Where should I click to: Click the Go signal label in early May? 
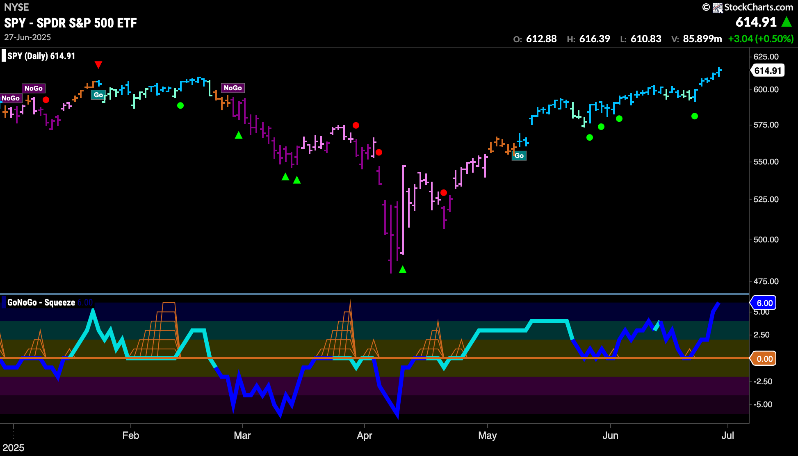point(519,155)
